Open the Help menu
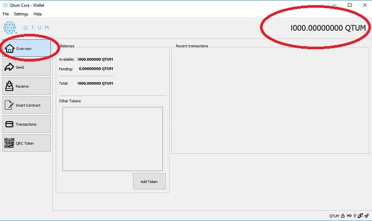372x221 pixels. 38,14
